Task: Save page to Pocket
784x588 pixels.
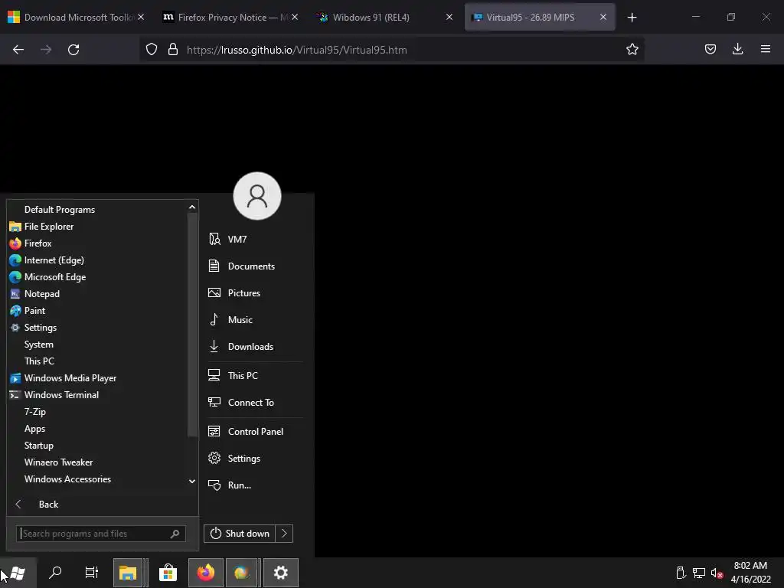Action: coord(710,49)
